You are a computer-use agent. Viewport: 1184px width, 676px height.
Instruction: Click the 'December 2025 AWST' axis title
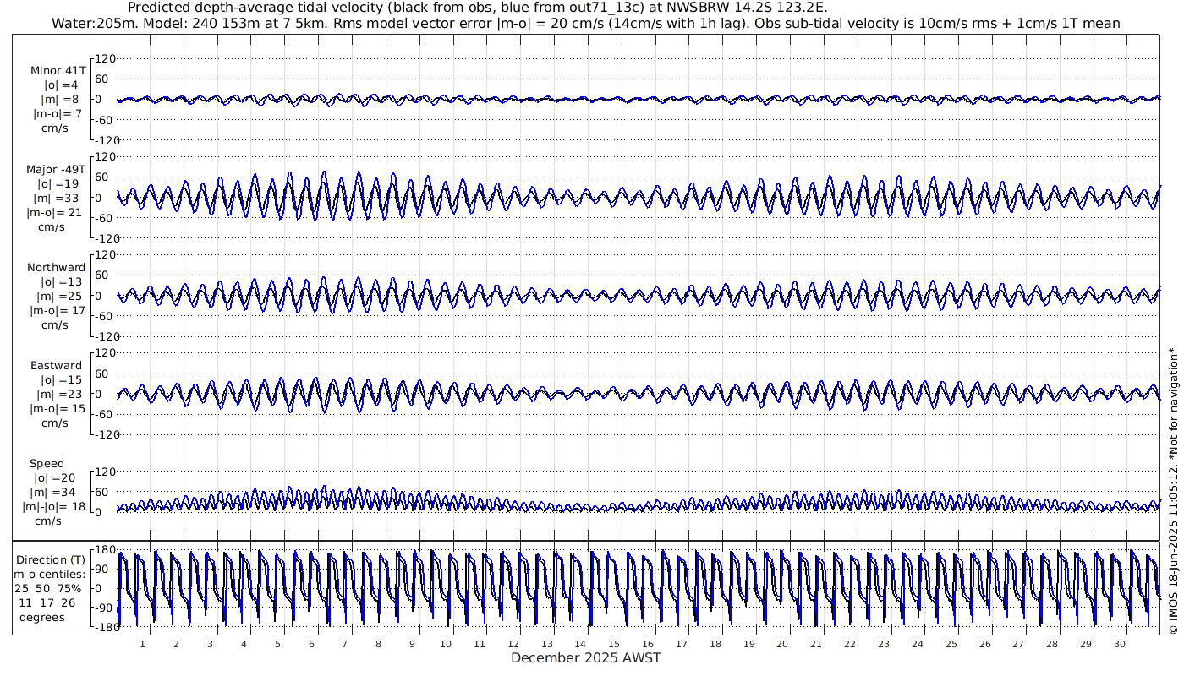[x=586, y=657]
